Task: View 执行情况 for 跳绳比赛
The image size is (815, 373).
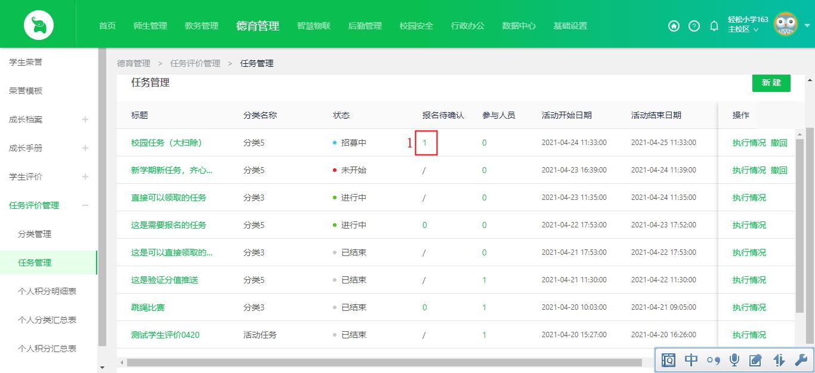Action: coord(749,307)
